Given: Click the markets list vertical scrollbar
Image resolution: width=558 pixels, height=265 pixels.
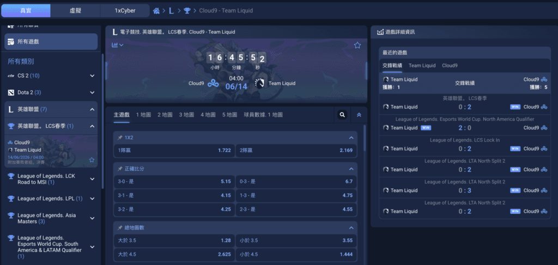Looking at the screenshot, I should pos(365,138).
